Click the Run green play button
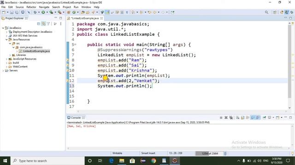The width and height of the screenshot is (295, 165). pyautogui.click(x=43, y=12)
